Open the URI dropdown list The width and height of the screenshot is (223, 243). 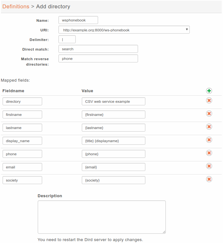tap(124, 30)
